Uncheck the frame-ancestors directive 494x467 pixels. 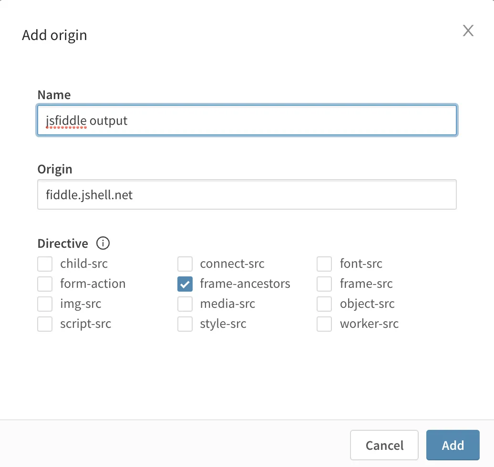tap(185, 284)
